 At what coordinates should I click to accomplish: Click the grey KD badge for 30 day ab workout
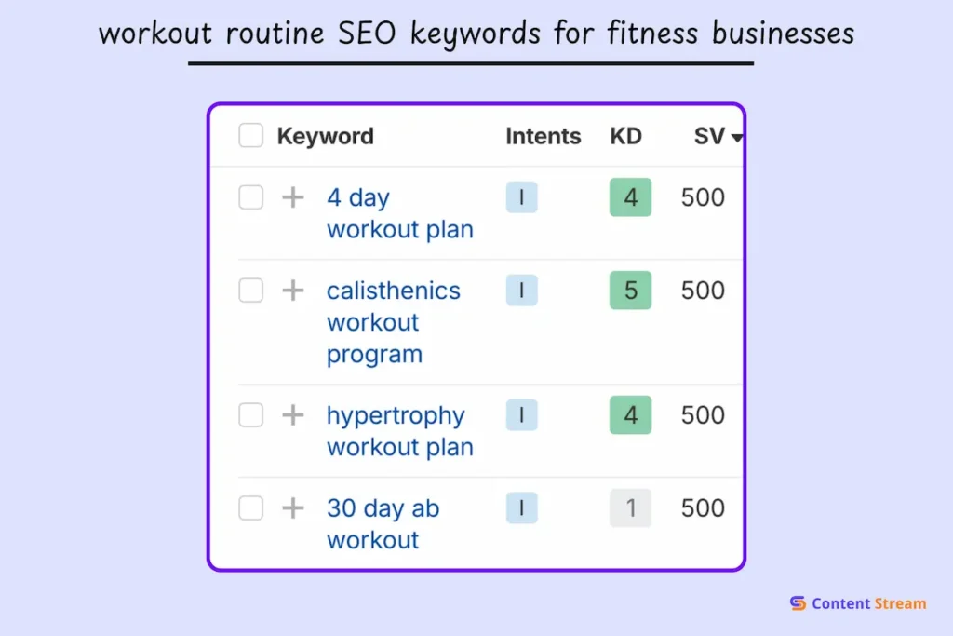click(630, 508)
